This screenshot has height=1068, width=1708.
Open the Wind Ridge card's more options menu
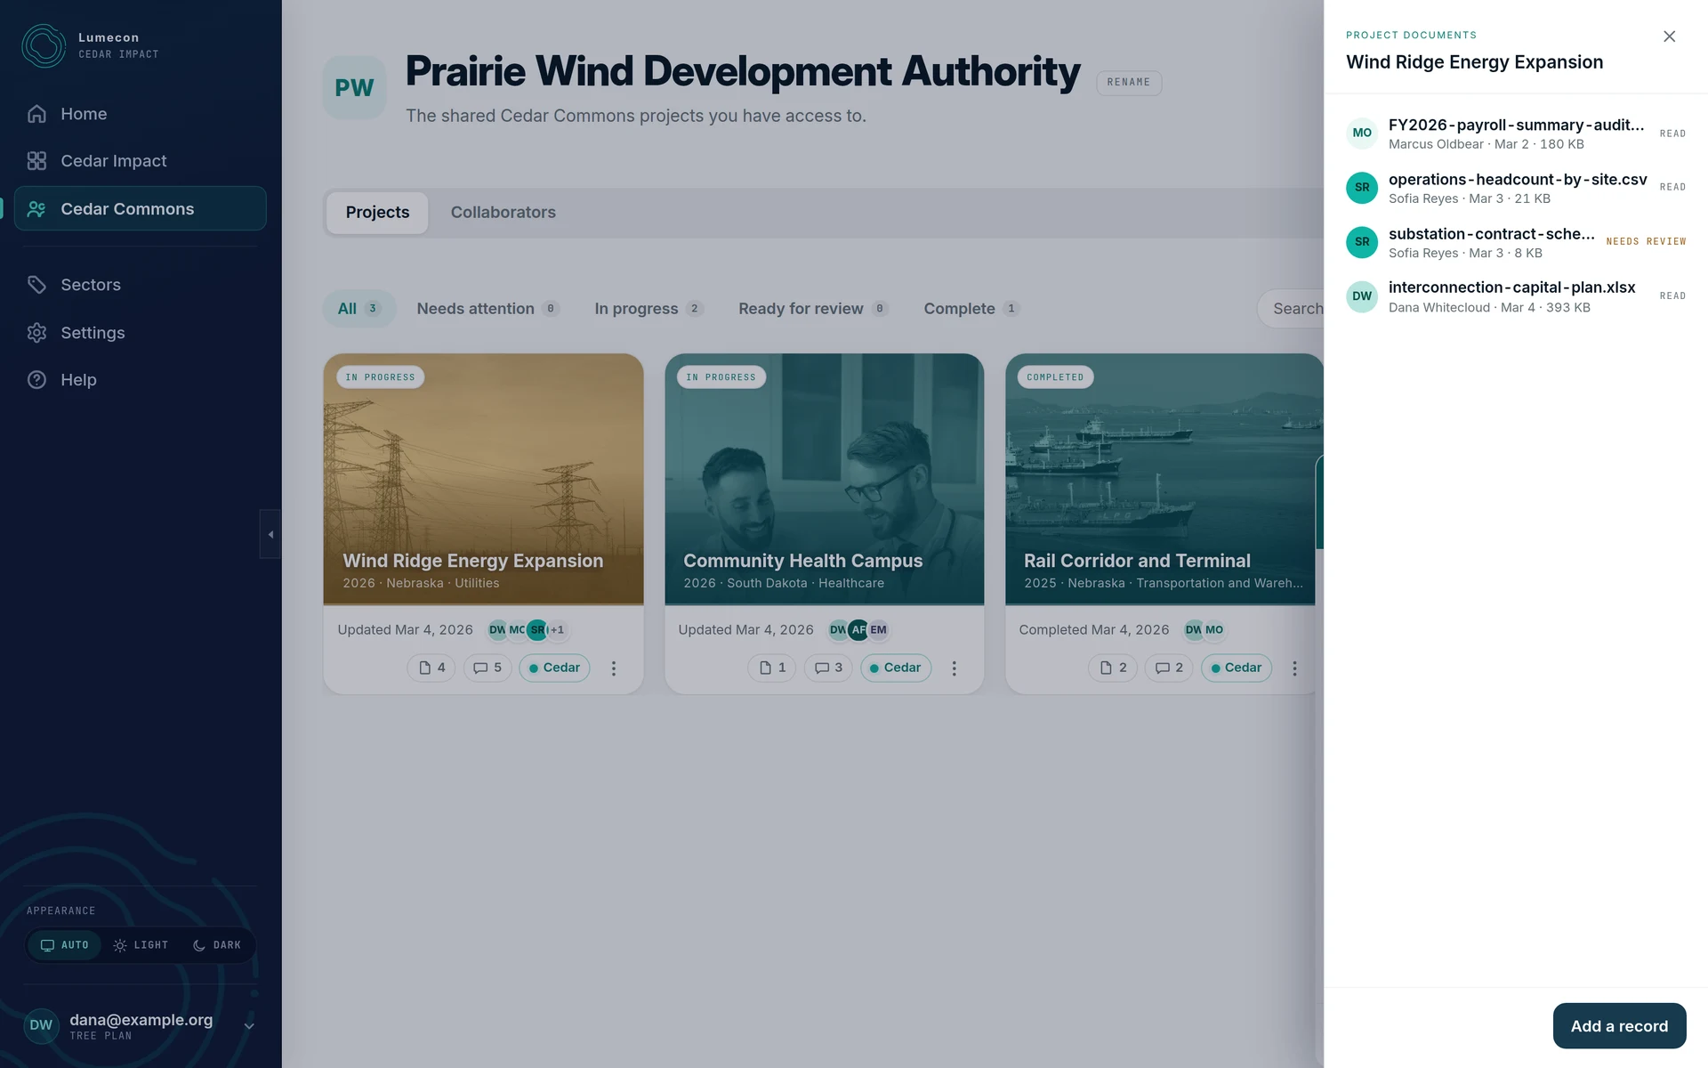point(614,668)
